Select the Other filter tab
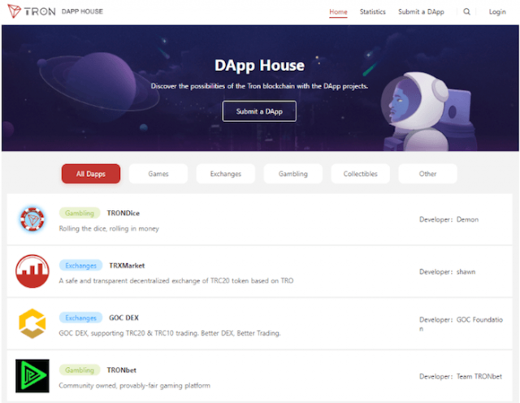Viewport: 520px width, 403px height. (x=427, y=174)
